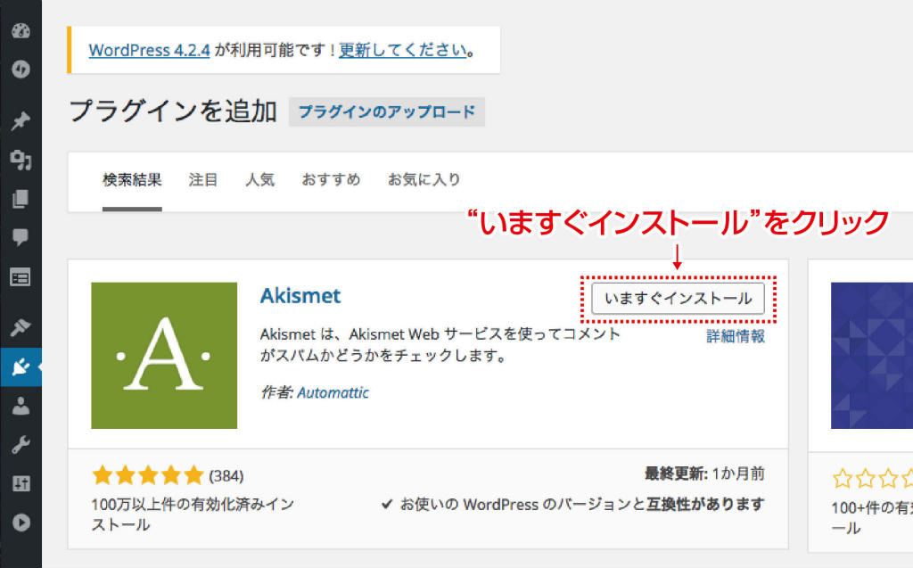This screenshot has height=568, width=913.
Task: Click the 最終更新: 1か月前 text
Action: tap(704, 473)
